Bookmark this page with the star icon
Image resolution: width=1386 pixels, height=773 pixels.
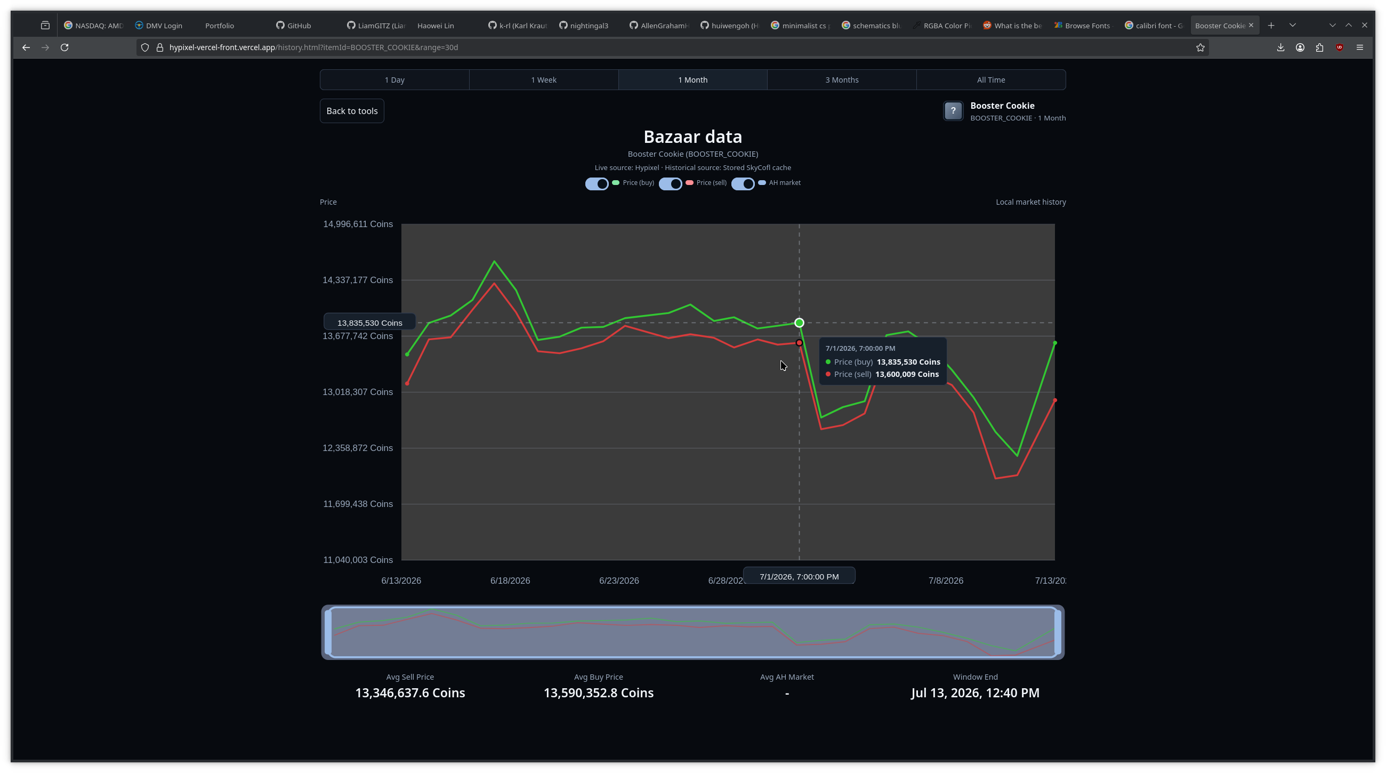[1200, 47]
